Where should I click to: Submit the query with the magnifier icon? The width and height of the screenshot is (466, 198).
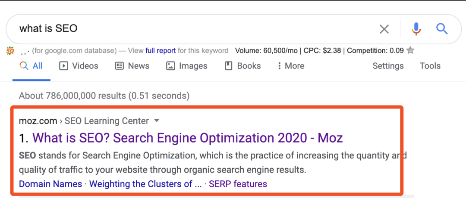click(442, 29)
